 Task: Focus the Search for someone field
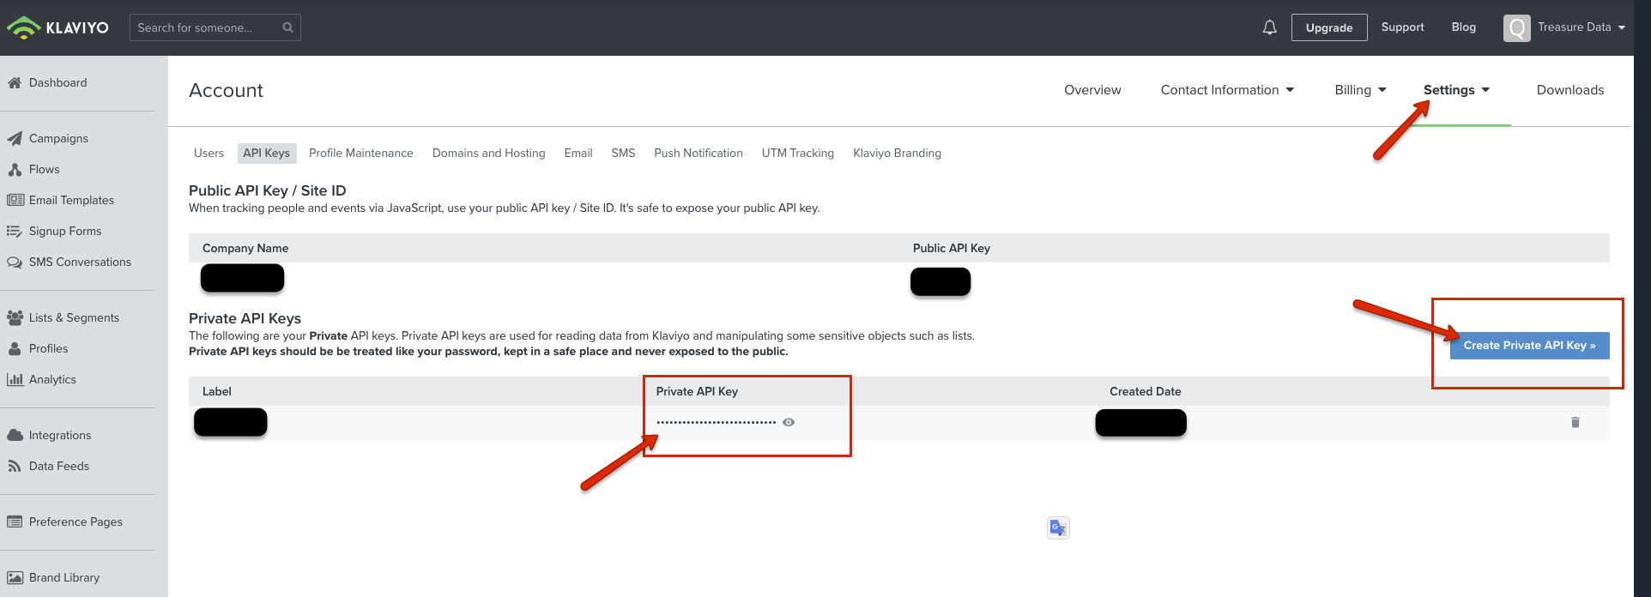(x=206, y=27)
